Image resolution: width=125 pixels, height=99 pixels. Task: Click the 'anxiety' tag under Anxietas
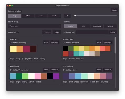[x=42, y=59]
